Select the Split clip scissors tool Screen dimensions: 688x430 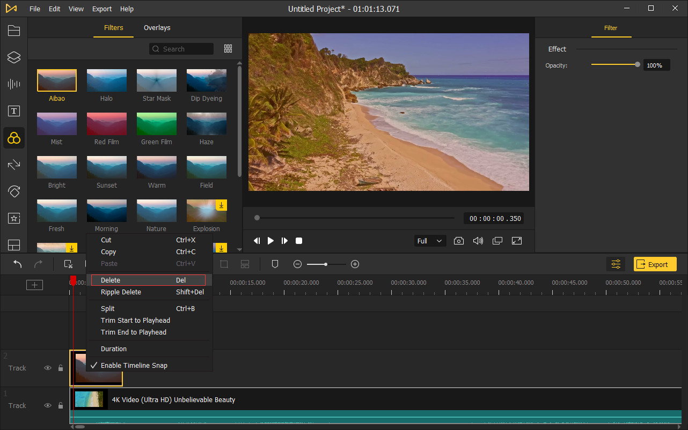point(68,264)
